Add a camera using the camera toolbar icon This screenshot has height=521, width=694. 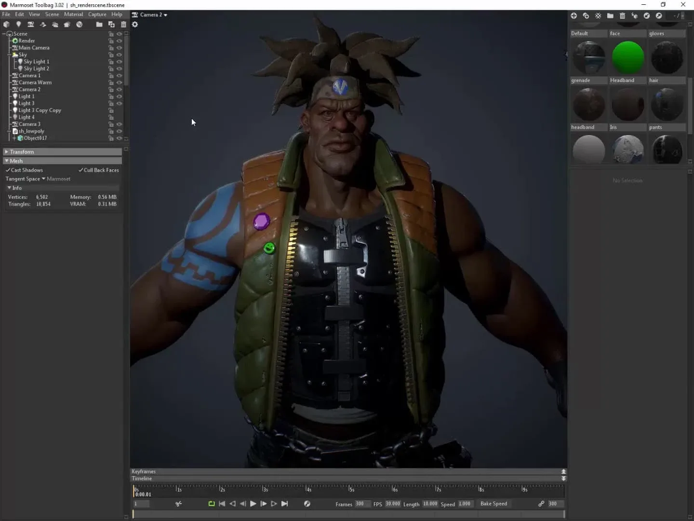coord(31,25)
